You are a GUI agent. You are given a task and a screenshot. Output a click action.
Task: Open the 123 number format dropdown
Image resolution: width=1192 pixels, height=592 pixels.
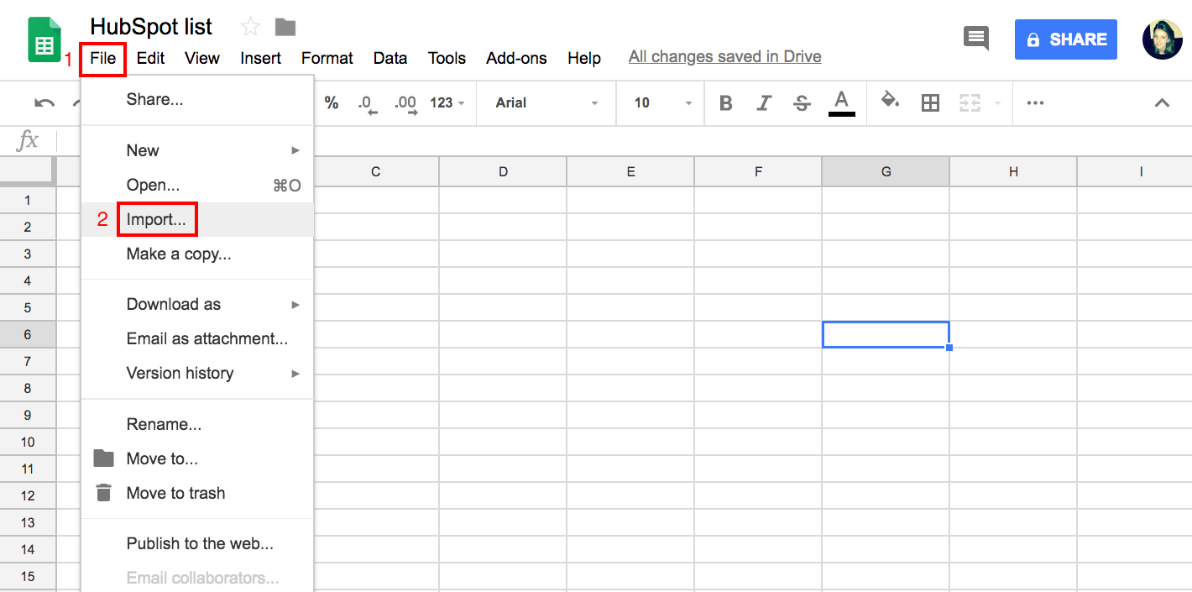[447, 103]
